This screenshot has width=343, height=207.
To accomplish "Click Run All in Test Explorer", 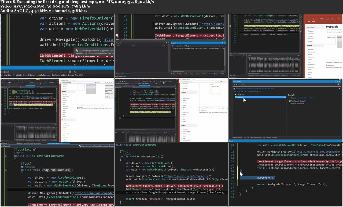I will tap(236, 92).
